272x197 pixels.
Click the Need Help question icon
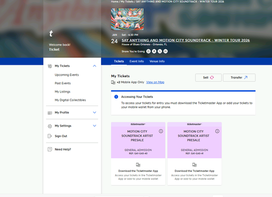(50, 149)
